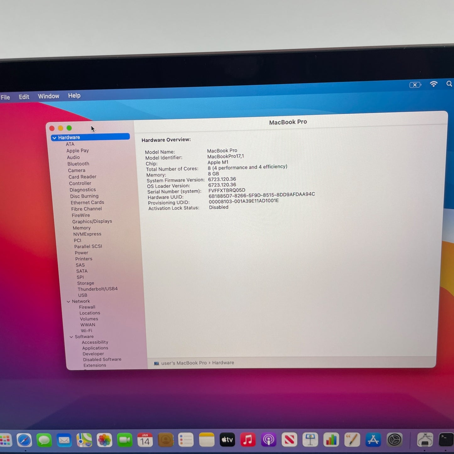Open Terminal from the dock
Image resolution: width=454 pixels, height=454 pixels.
coord(446,440)
